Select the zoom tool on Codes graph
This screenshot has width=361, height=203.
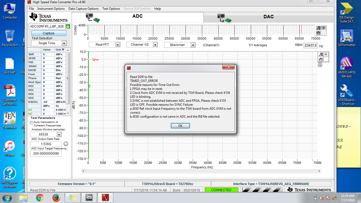[319, 28]
